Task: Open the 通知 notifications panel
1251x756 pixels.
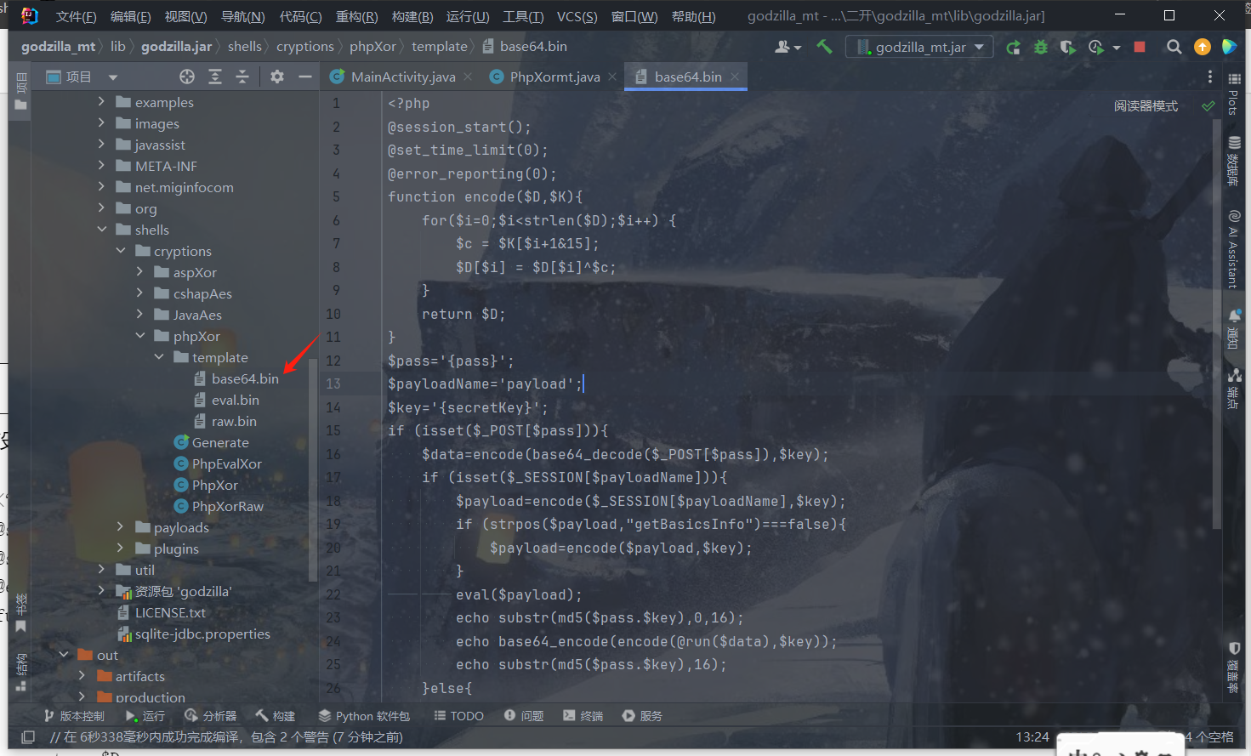Action: coord(1233,330)
